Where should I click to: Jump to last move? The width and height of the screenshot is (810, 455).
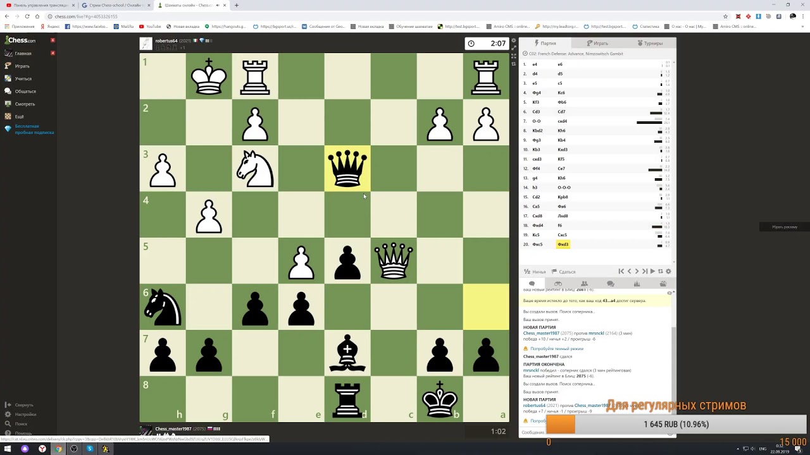[x=645, y=272]
